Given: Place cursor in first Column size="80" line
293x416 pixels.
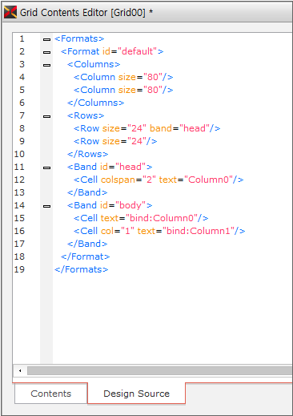Looking at the screenshot, I should coord(123,77).
